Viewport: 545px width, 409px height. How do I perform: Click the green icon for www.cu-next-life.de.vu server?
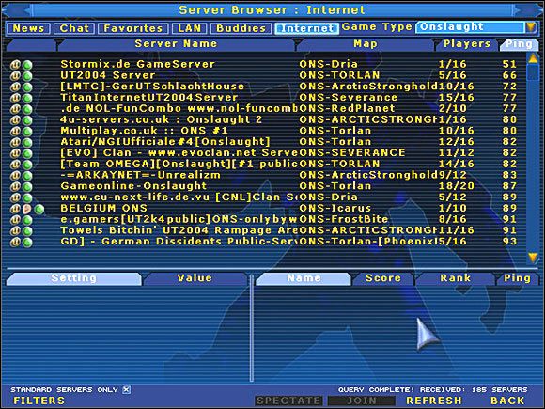pos(27,197)
